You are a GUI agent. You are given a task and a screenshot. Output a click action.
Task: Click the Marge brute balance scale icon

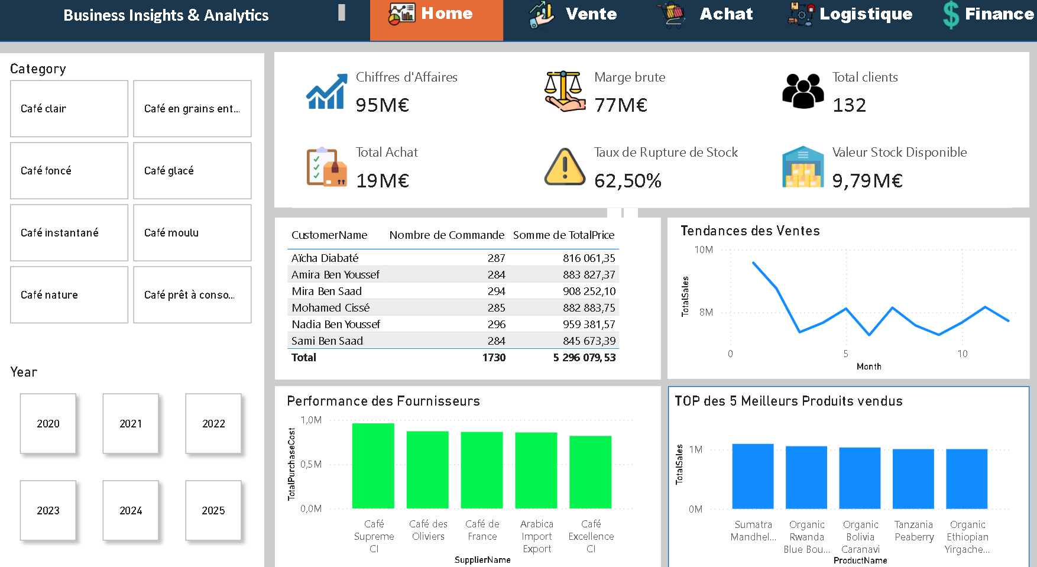click(x=563, y=92)
